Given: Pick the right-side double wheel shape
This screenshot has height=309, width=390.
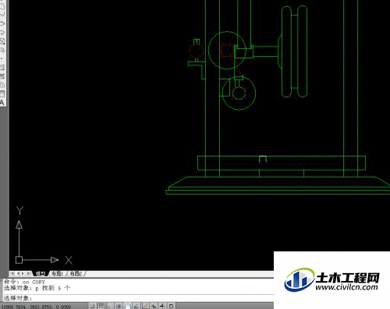Looking at the screenshot, I should click(x=295, y=52).
